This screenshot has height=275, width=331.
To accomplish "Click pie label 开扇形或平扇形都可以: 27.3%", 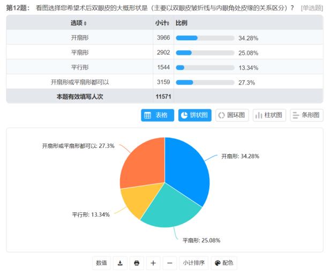I will coord(78,146).
